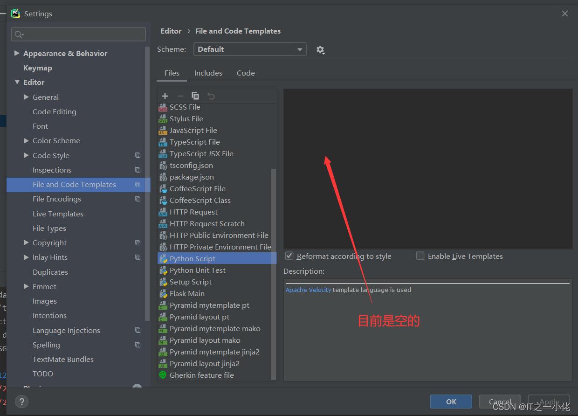Collapse the Editor section
Image resolution: width=578 pixels, height=416 pixels.
17,82
